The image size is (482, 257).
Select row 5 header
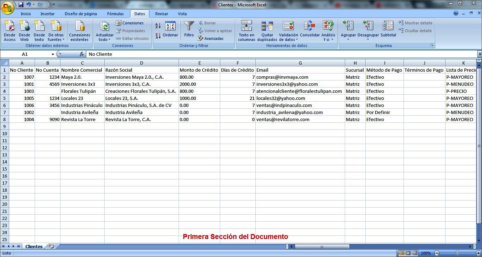click(5, 98)
